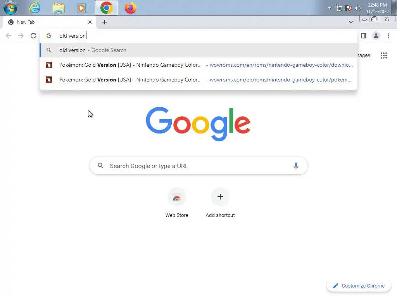Viewport: 397px width, 298px height.
Task: Open the Windows Start menu orb
Action: point(10,8)
